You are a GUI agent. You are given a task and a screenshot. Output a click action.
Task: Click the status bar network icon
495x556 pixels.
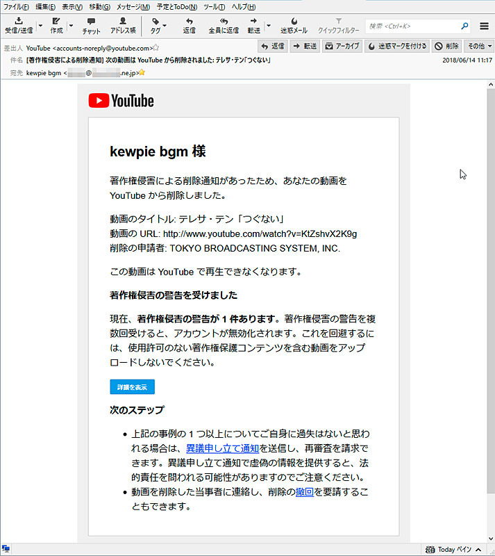click(x=6, y=549)
